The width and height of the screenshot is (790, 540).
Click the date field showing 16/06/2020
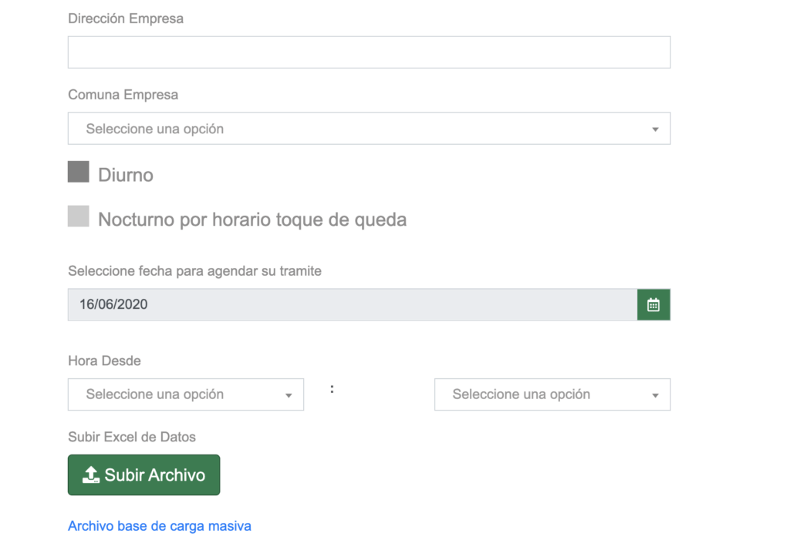tap(353, 304)
